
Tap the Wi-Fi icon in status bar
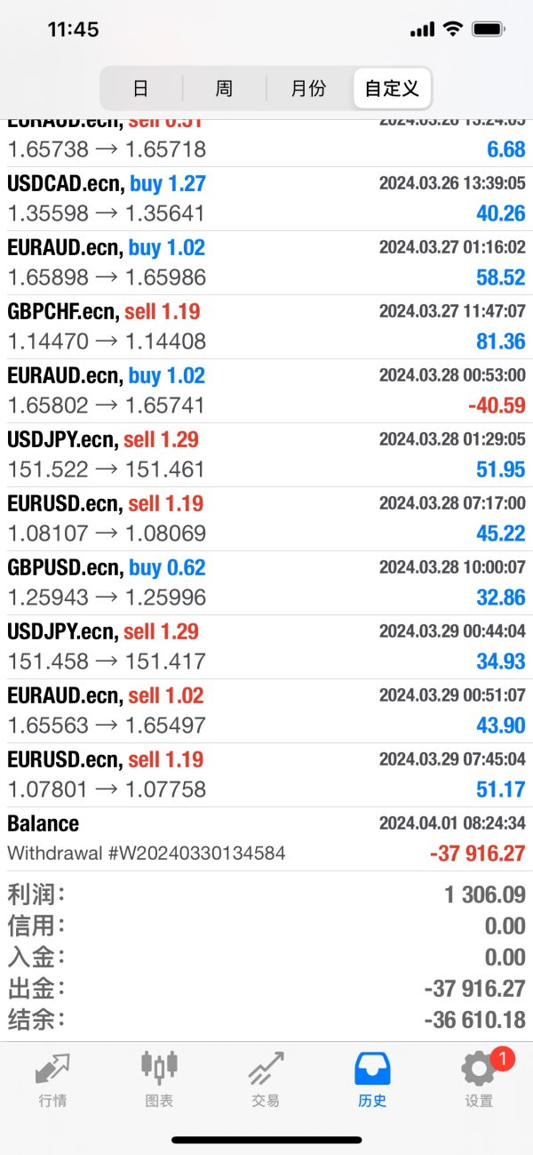[453, 29]
